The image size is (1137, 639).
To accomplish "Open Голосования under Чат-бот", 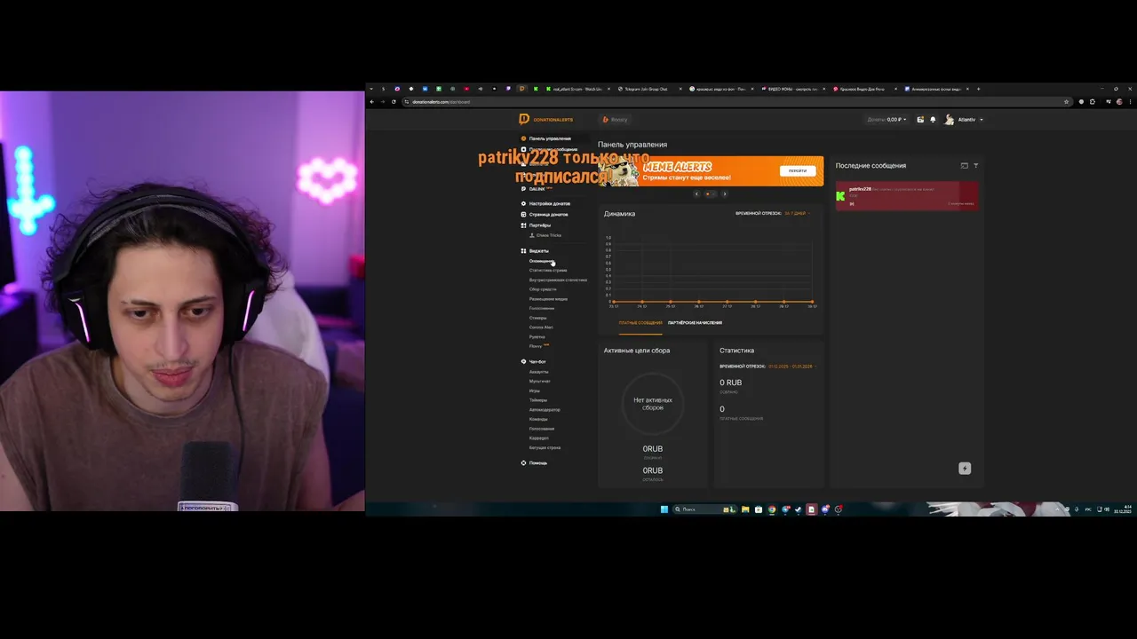I will [x=542, y=429].
